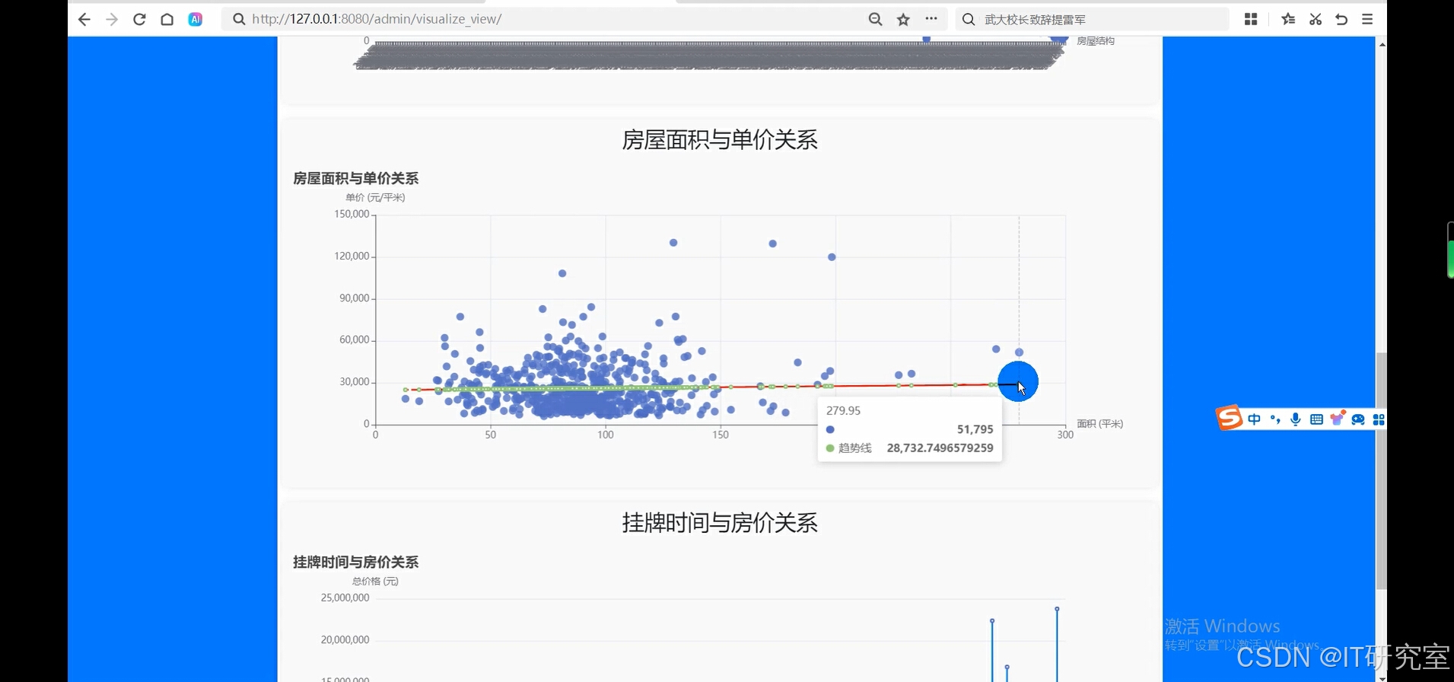
Task: Click the search box showing 武大校长致辞提雷军
Action: click(x=1092, y=19)
